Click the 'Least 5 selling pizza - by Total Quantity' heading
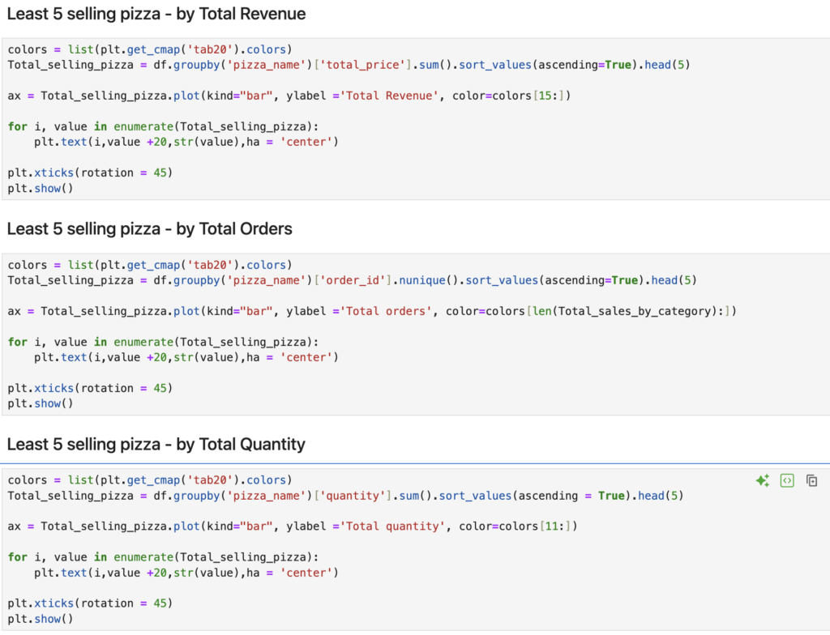The height and width of the screenshot is (635, 830). [156, 444]
